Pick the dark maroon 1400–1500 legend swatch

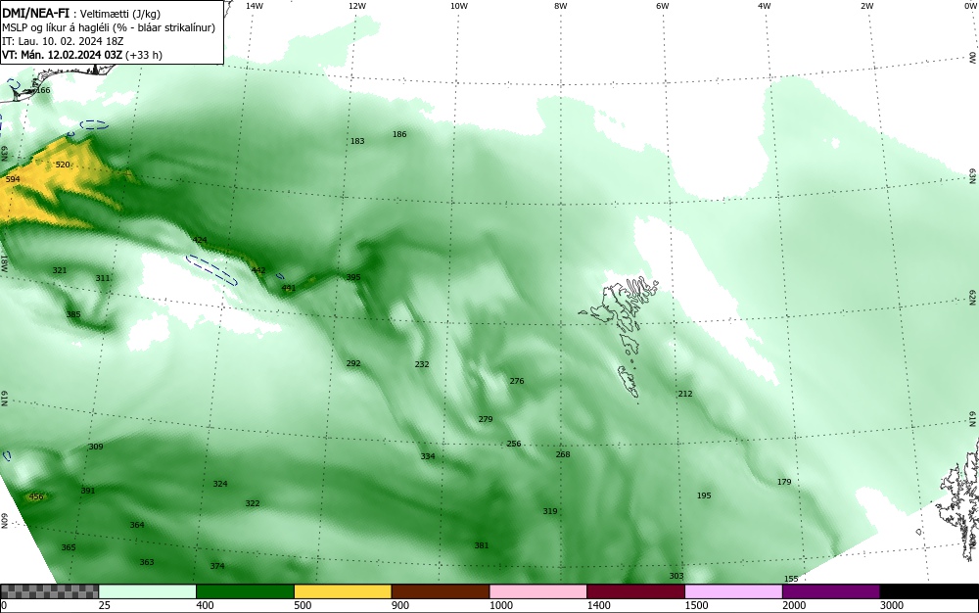point(635,591)
